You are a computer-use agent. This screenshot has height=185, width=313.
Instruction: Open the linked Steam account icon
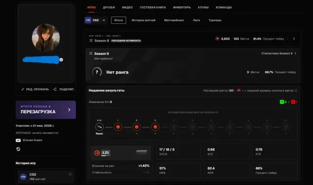pos(18,149)
